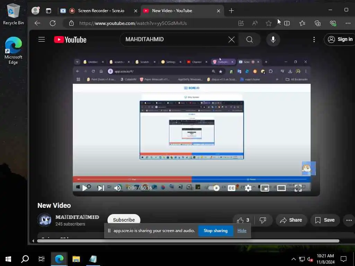Image resolution: width=355 pixels, height=266 pixels.
Task: Click the YouTube URL address bar
Action: coord(133,23)
